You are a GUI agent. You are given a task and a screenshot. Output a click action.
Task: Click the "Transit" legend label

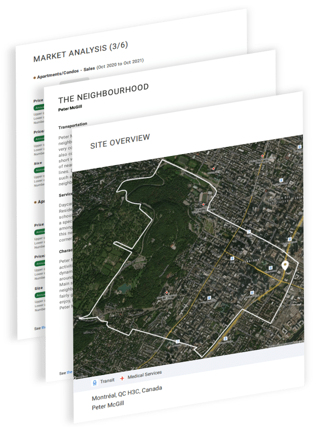pos(107,380)
